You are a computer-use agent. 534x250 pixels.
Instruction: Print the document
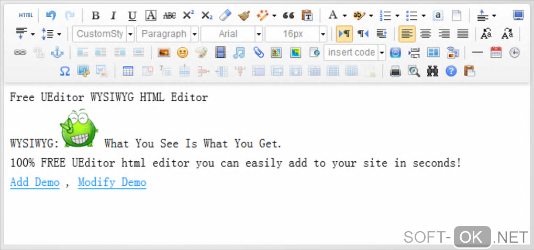pyautogui.click(x=395, y=71)
